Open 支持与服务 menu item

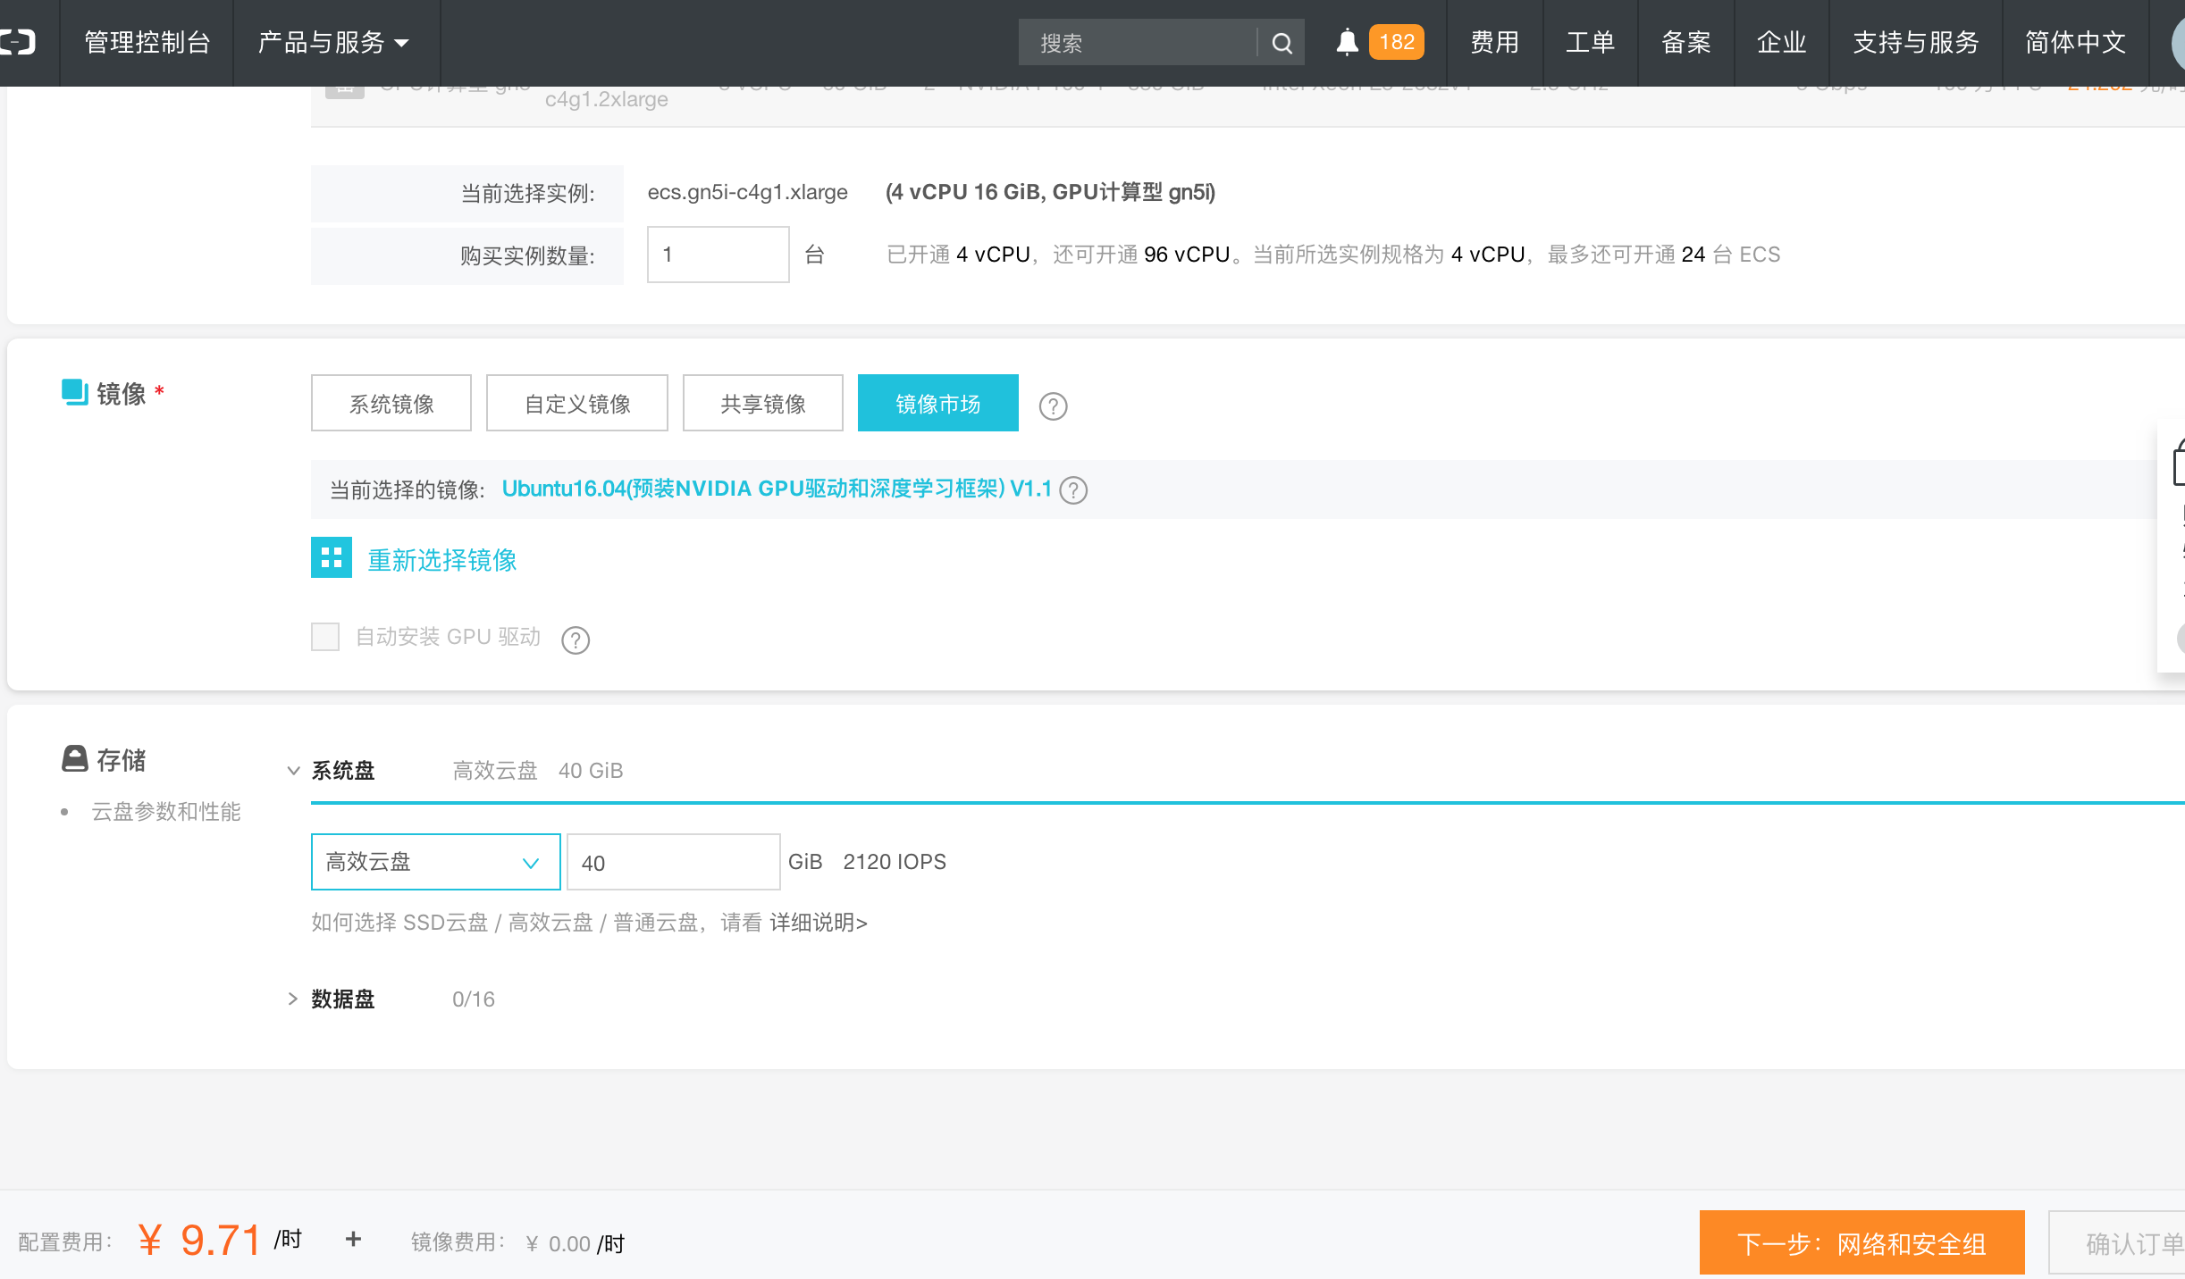tap(1915, 43)
